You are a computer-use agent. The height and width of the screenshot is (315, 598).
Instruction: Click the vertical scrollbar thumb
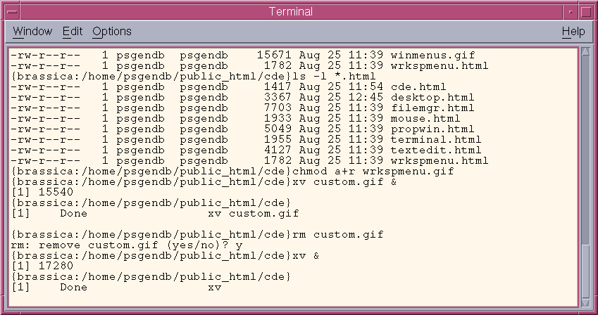pyautogui.click(x=585, y=271)
